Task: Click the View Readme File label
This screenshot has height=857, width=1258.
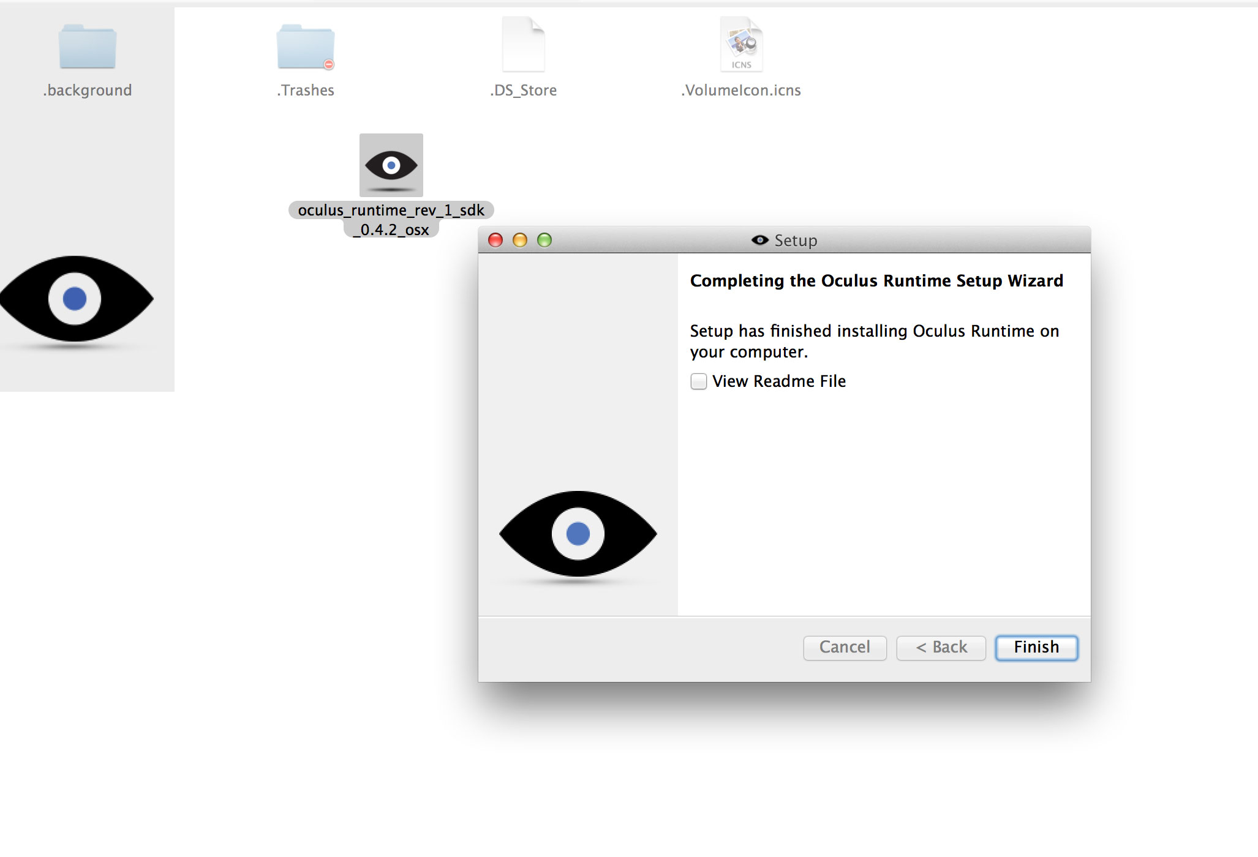Action: [779, 381]
